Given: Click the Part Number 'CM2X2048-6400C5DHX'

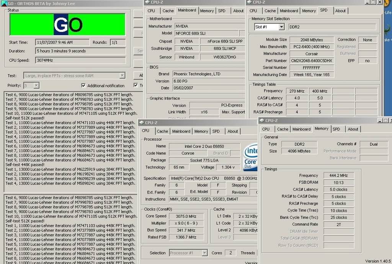Looking at the screenshot, I should (312, 61).
